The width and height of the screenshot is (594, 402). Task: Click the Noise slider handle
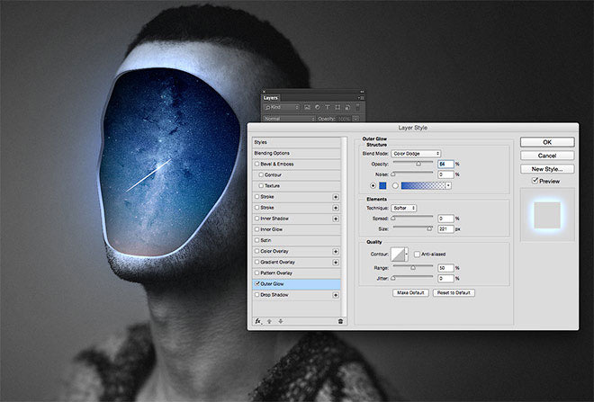(393, 174)
